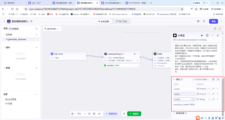Open the 70% zoom dropdown

(x=81, y=114)
